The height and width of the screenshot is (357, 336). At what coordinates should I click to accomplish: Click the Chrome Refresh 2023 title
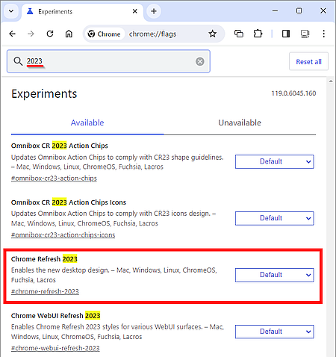44,259
